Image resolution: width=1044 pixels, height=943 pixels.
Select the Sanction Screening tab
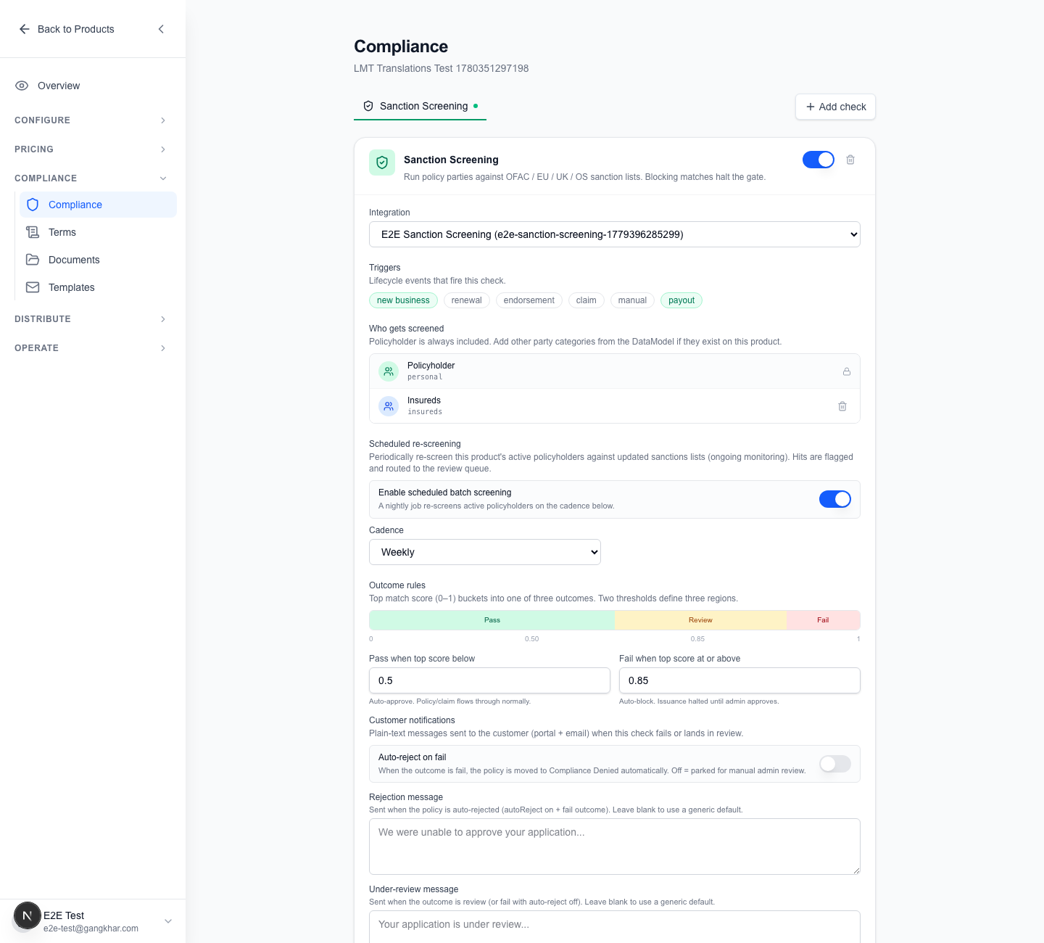[x=420, y=107]
